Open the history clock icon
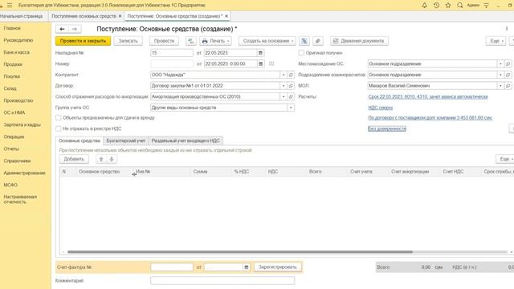514x289 pixels. [436, 6]
